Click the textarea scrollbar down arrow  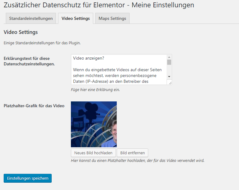(169, 76)
